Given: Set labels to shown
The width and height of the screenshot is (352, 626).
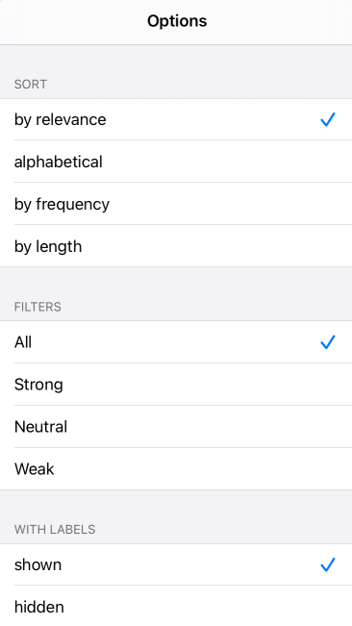Looking at the screenshot, I should coord(176,564).
